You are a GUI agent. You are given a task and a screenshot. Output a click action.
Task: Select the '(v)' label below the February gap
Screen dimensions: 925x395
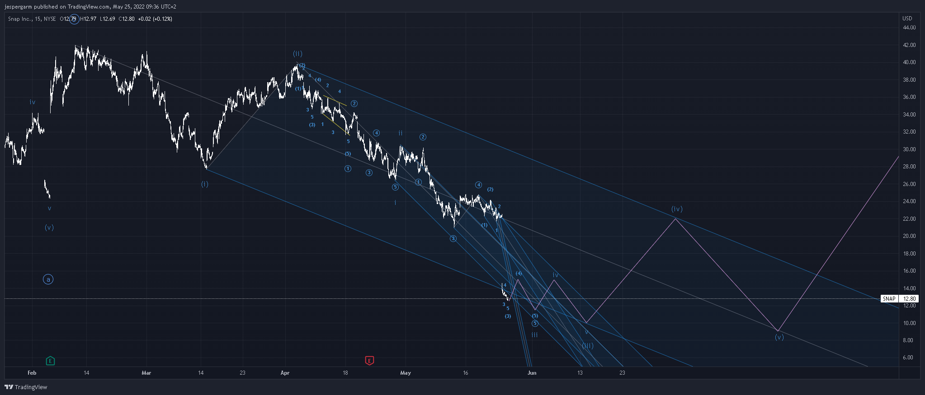tap(49, 228)
